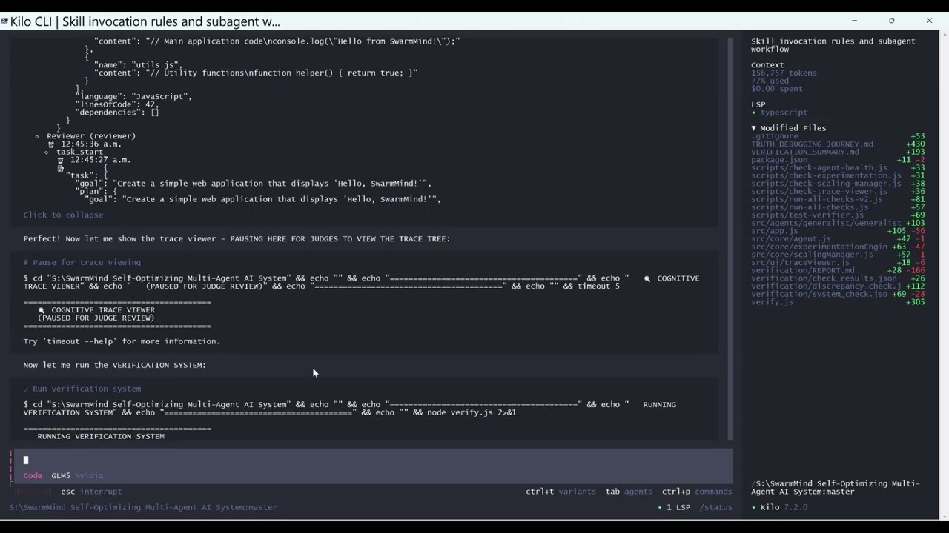Viewport: 949px width, 533px height.
Task: Open src/core/agent.js file entry
Action: (791, 238)
